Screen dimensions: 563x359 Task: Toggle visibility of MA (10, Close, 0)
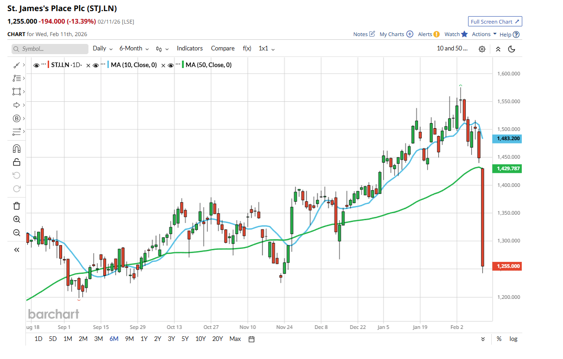[x=95, y=65]
